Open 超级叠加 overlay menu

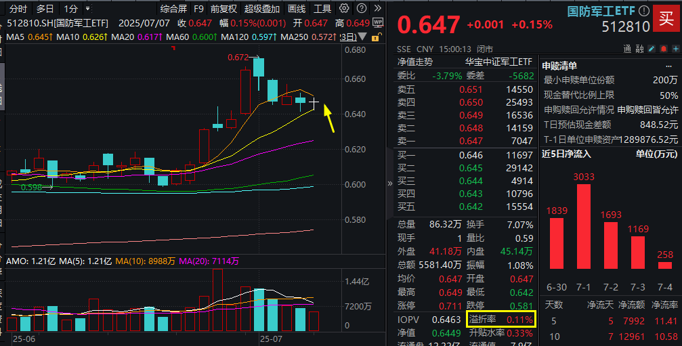[262, 9]
